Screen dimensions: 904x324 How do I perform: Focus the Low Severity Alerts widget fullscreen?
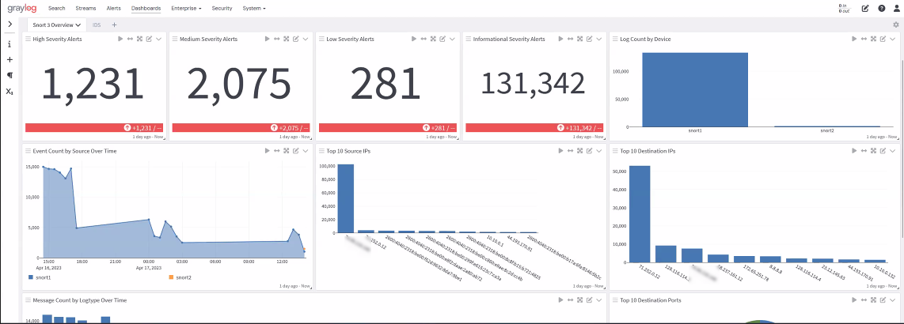[433, 39]
